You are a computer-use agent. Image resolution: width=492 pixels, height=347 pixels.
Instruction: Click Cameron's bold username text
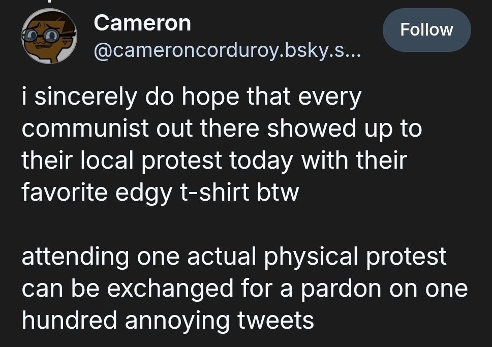(x=141, y=22)
